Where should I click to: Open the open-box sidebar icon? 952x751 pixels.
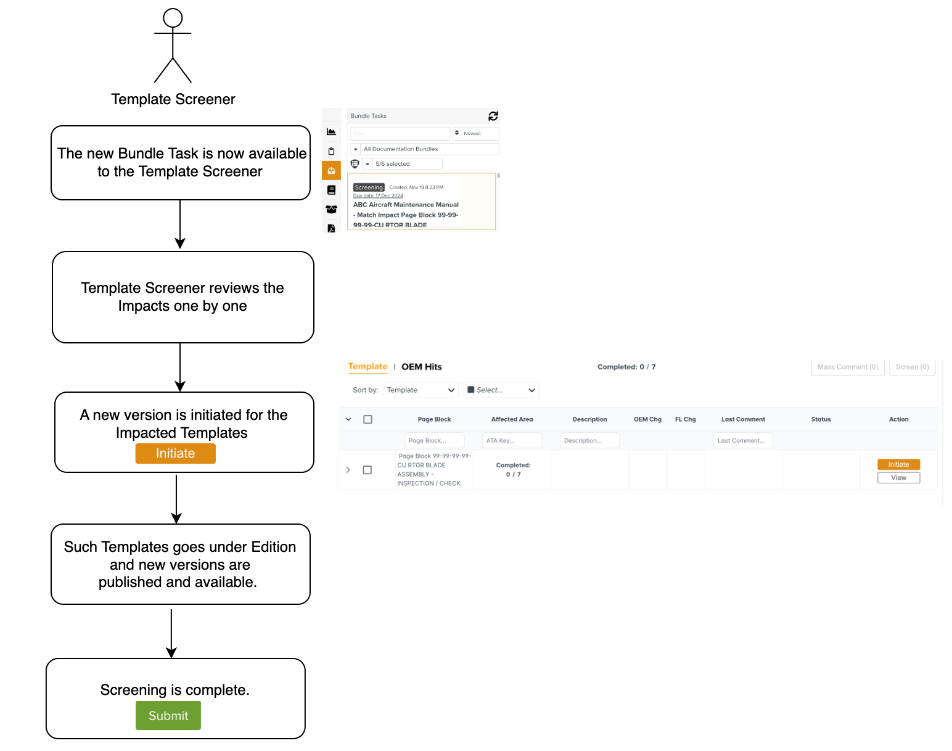331,209
